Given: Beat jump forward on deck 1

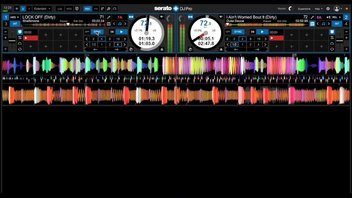Looking at the screenshot, I should (117, 50).
